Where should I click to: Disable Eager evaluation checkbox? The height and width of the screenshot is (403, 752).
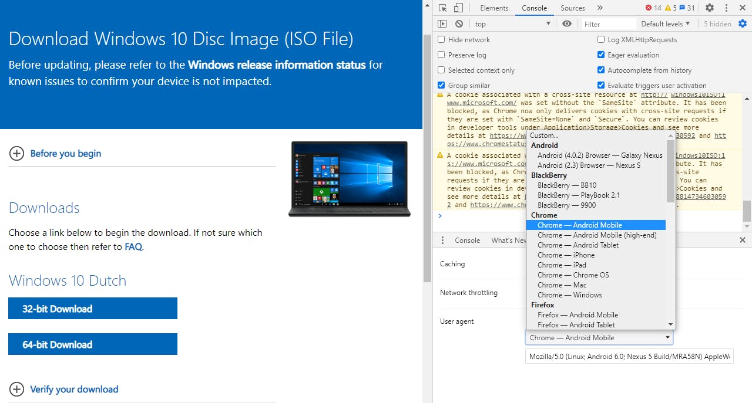pos(601,55)
